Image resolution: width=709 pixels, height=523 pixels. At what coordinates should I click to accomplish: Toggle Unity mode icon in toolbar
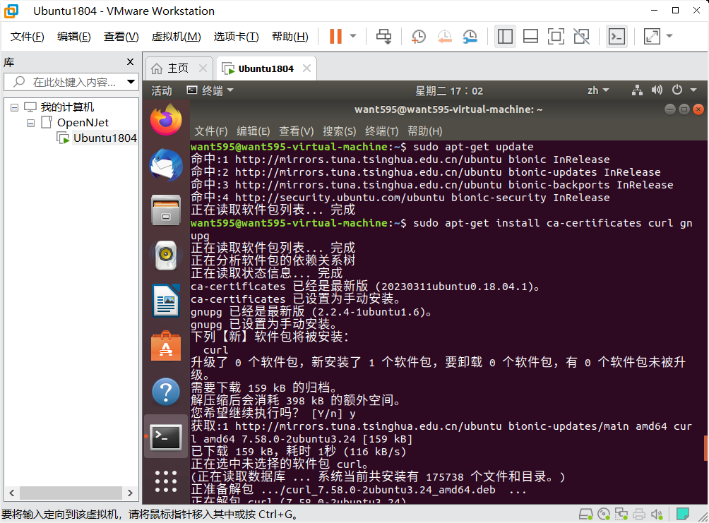[581, 36]
